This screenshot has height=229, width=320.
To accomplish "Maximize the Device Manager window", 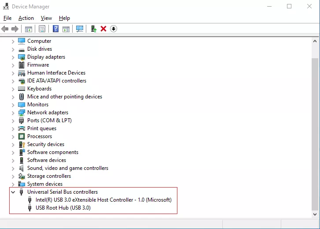I will tap(289, 6).
